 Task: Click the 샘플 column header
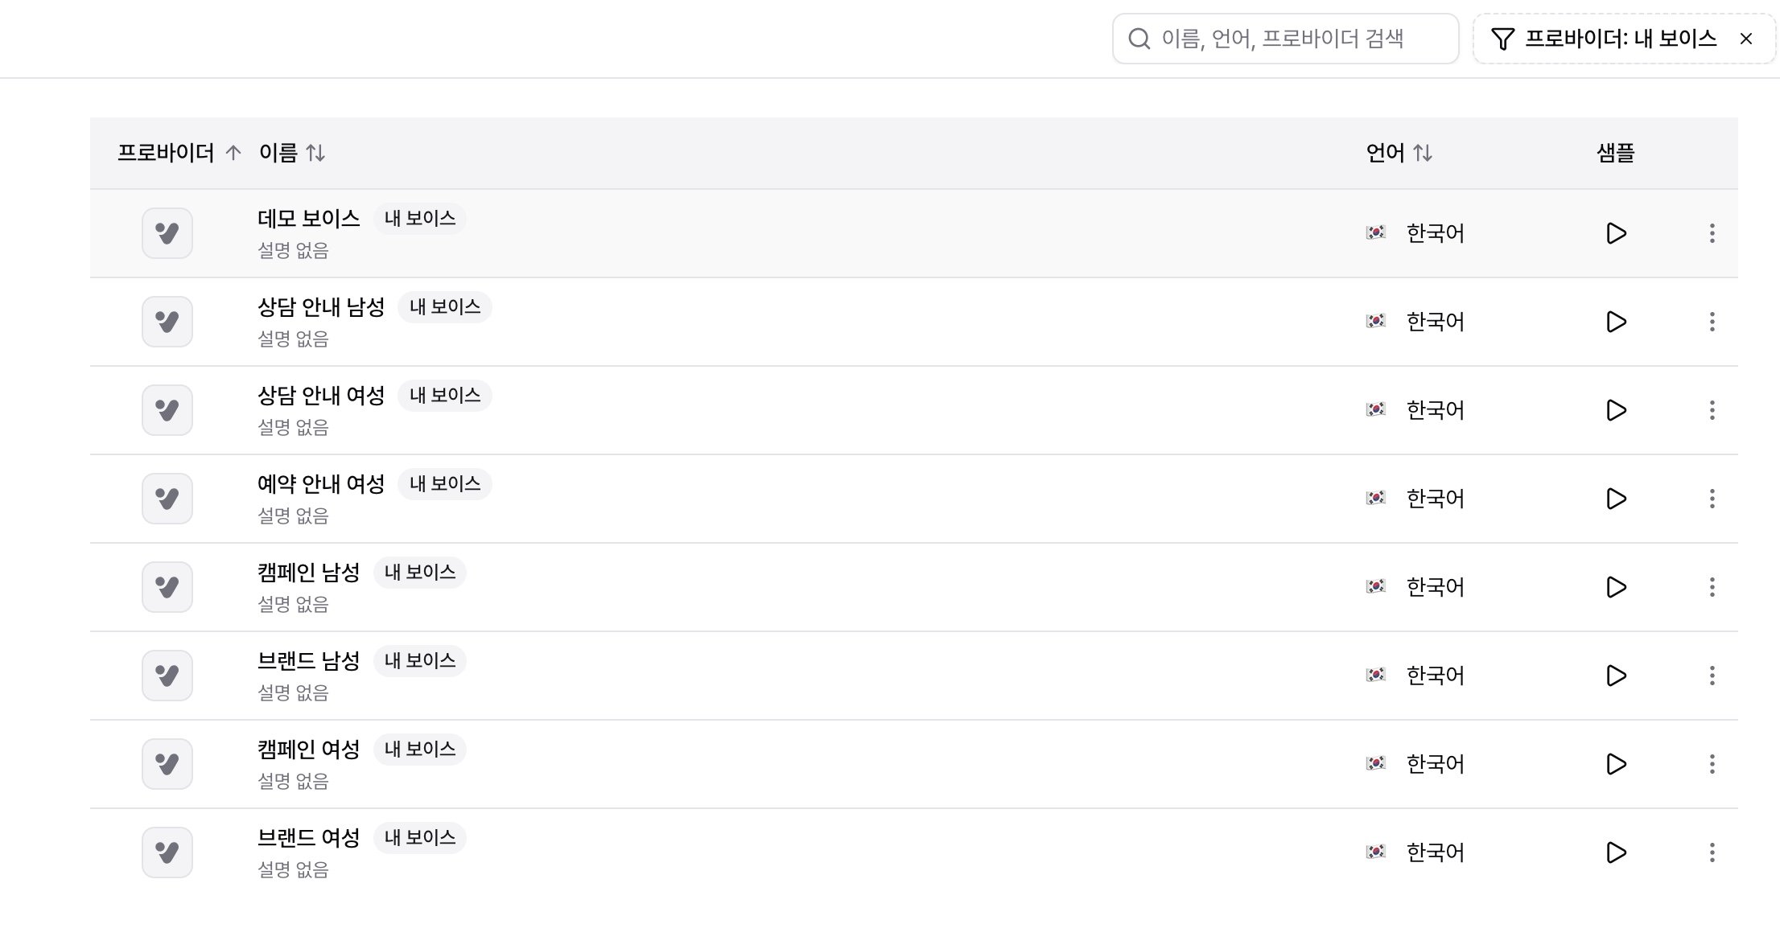1616,153
